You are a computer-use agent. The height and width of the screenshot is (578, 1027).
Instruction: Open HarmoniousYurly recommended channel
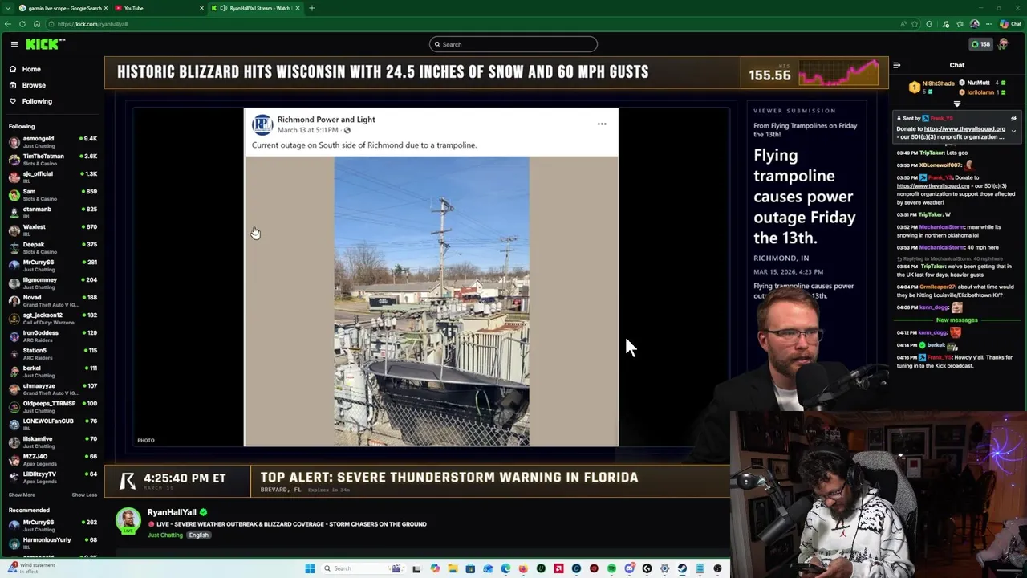[x=52, y=543]
